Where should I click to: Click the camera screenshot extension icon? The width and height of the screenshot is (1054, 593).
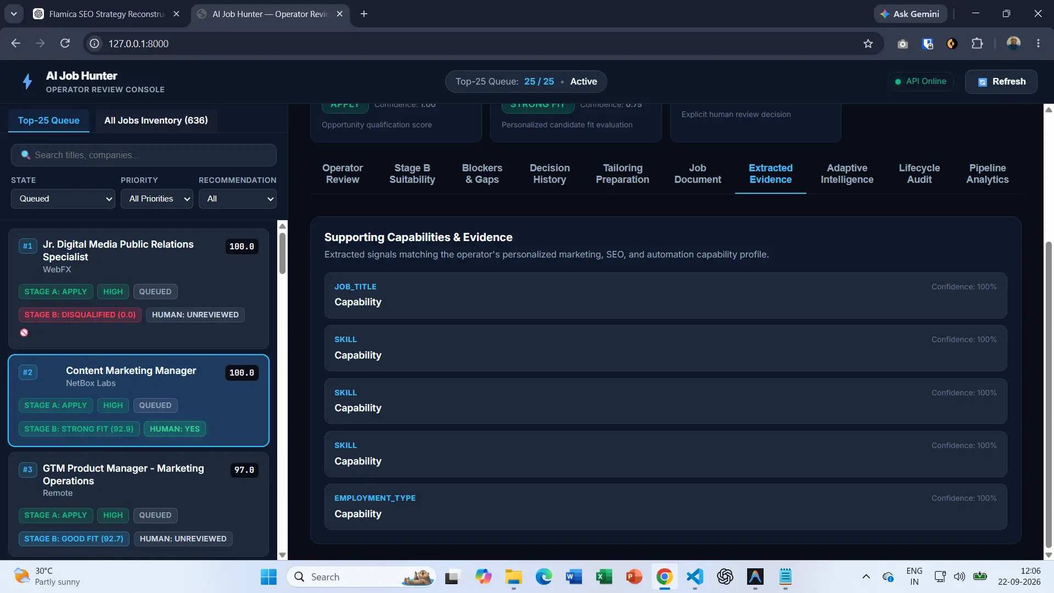902,43
